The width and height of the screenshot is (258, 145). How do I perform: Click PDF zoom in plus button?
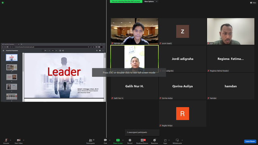[56, 51]
